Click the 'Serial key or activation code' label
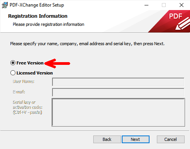The height and width of the screenshot is (149, 190). pos(28,107)
